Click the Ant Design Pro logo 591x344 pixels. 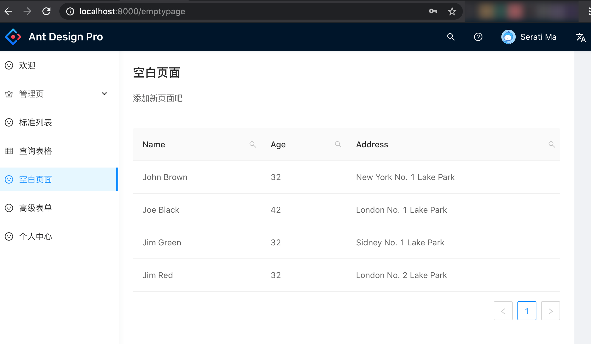13,37
